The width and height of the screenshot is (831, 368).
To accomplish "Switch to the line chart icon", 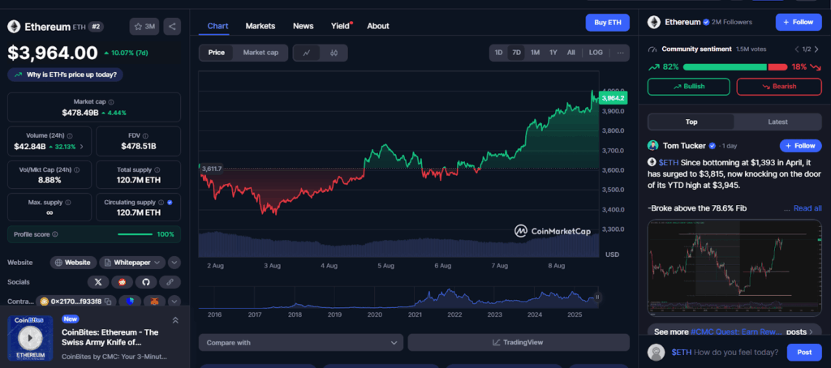I will [x=307, y=53].
